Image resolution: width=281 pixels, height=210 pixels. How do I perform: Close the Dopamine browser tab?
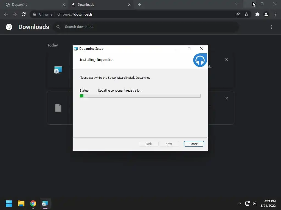coord(64,5)
